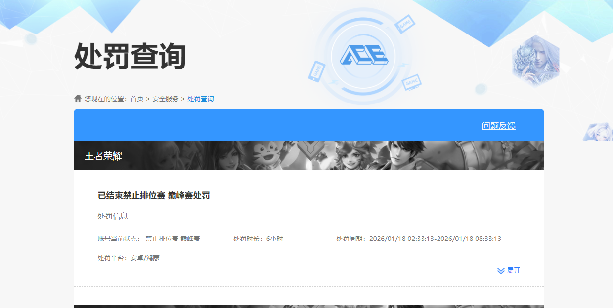Open the 问题反馈 feedback link
613x308 pixels.
[498, 126]
